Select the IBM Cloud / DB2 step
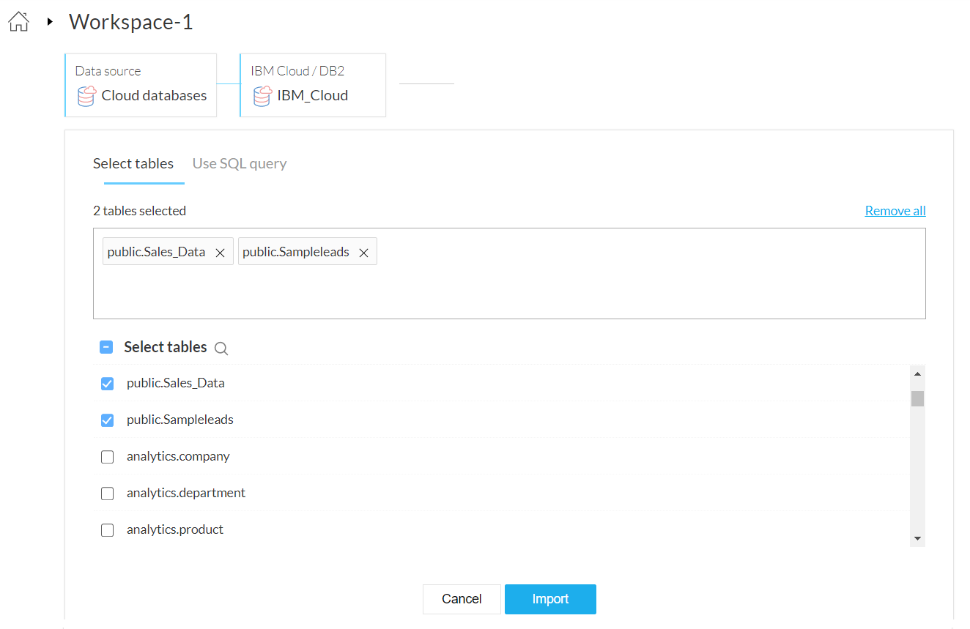Viewport: 970px width, 629px height. click(313, 85)
